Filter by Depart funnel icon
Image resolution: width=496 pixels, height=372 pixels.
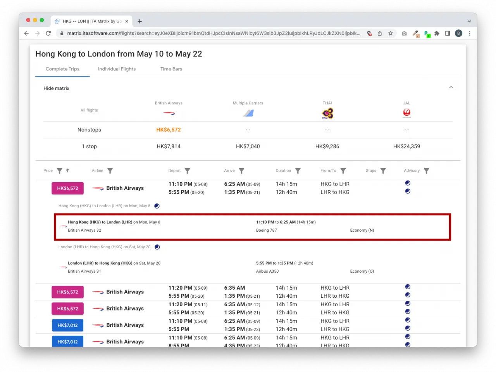[x=188, y=171]
